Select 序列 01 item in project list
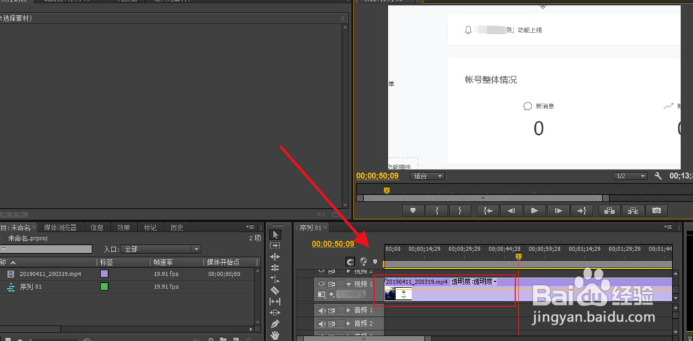This screenshot has width=693, height=341. pos(30,287)
